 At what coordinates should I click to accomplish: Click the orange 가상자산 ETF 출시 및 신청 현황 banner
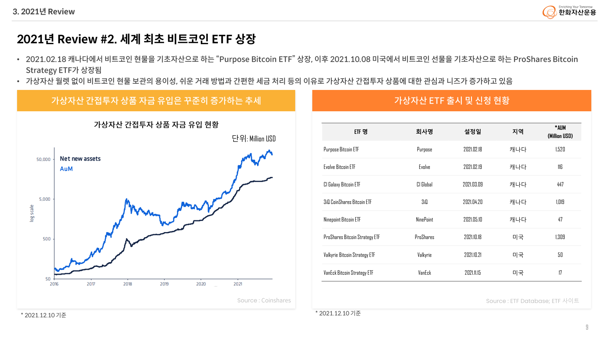click(x=451, y=101)
